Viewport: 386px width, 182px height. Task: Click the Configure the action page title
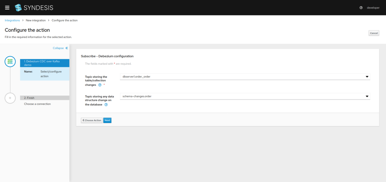27,30
